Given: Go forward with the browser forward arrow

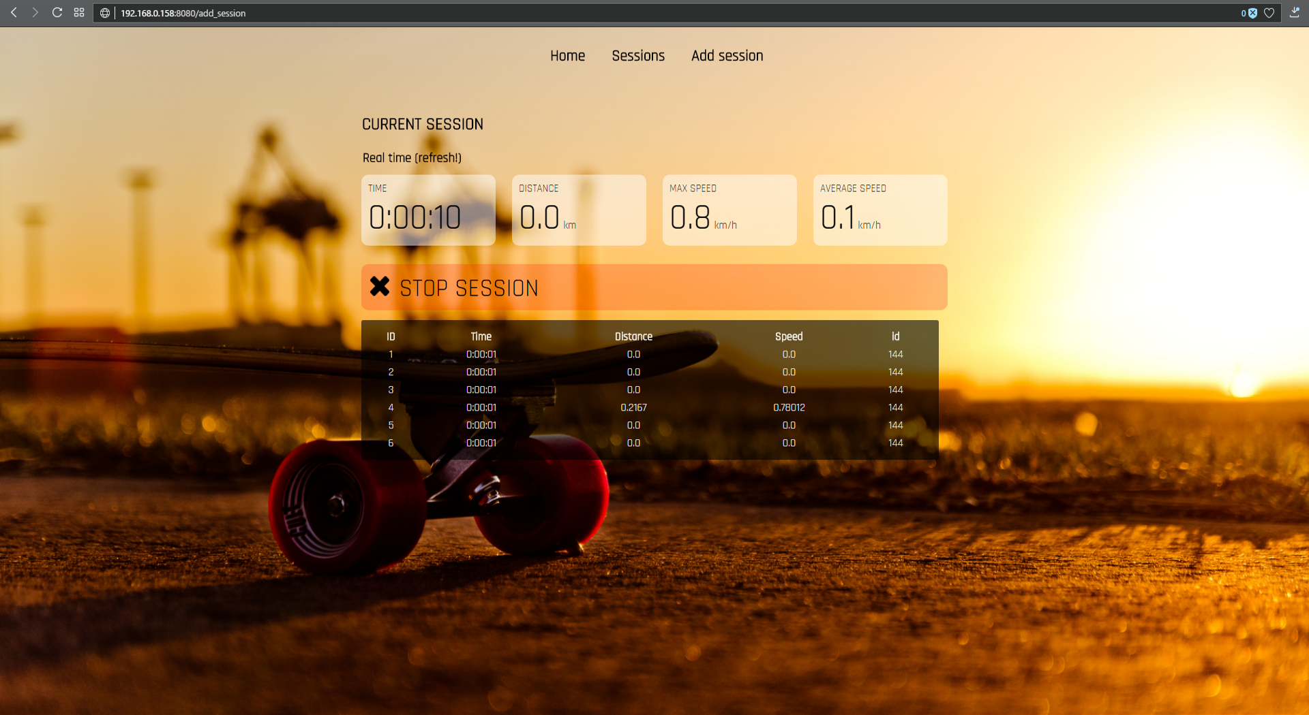Looking at the screenshot, I should coord(35,12).
